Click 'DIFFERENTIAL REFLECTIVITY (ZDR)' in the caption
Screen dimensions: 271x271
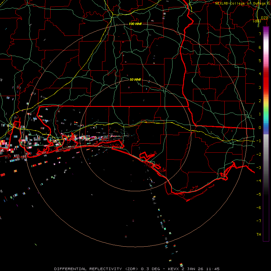point(96,269)
